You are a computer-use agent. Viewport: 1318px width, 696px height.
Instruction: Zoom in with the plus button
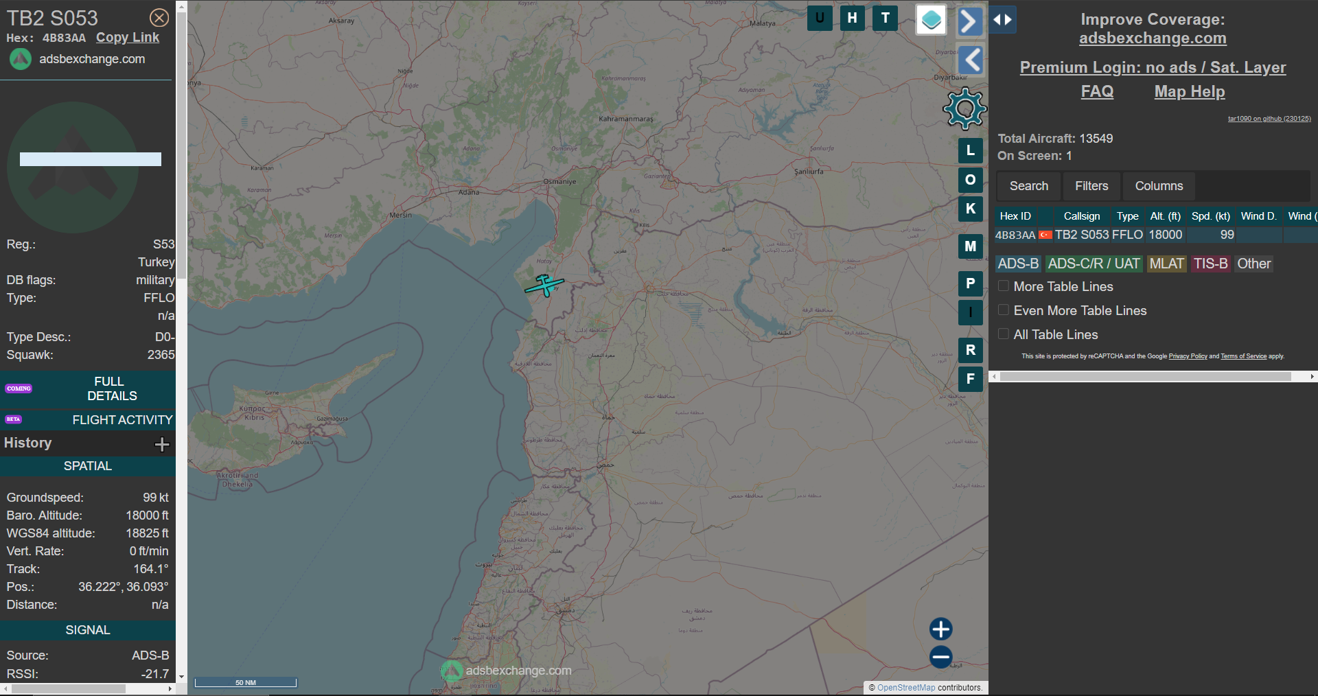[x=940, y=629]
